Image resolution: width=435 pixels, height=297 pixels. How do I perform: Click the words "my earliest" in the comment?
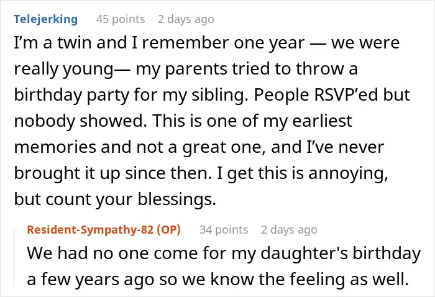pyautogui.click(x=308, y=121)
